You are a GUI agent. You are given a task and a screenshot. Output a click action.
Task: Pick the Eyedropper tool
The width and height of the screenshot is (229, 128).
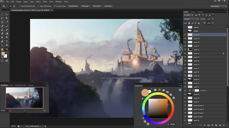click(x=7, y=22)
